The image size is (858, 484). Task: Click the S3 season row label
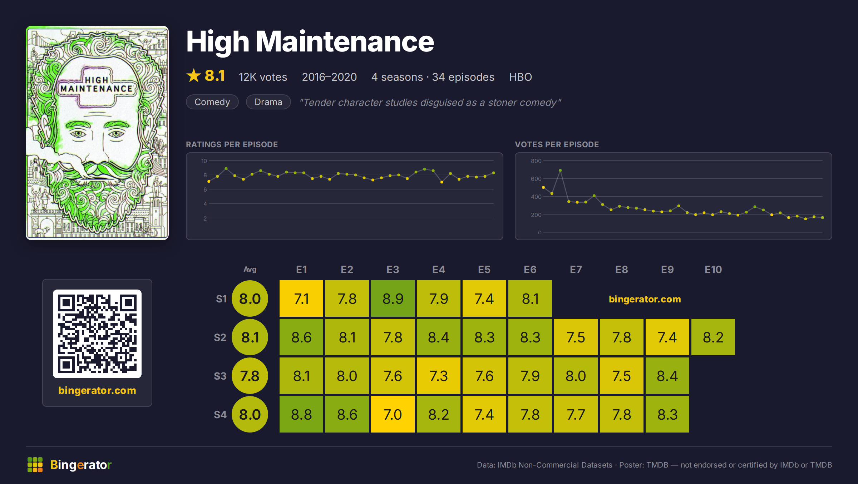(220, 376)
